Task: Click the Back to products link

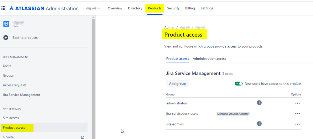Action: tap(25, 38)
